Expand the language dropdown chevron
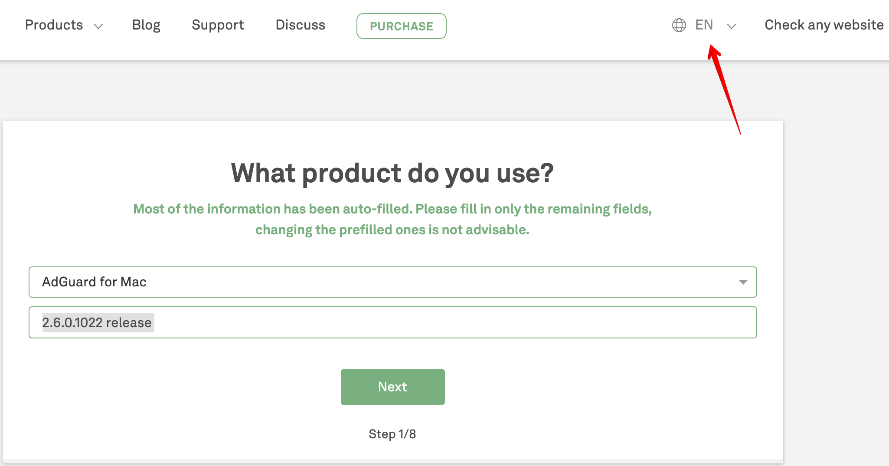This screenshot has width=889, height=466. point(732,26)
